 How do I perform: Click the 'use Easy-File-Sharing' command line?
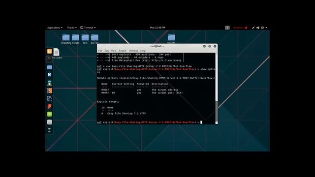pyautogui.click(x=144, y=66)
